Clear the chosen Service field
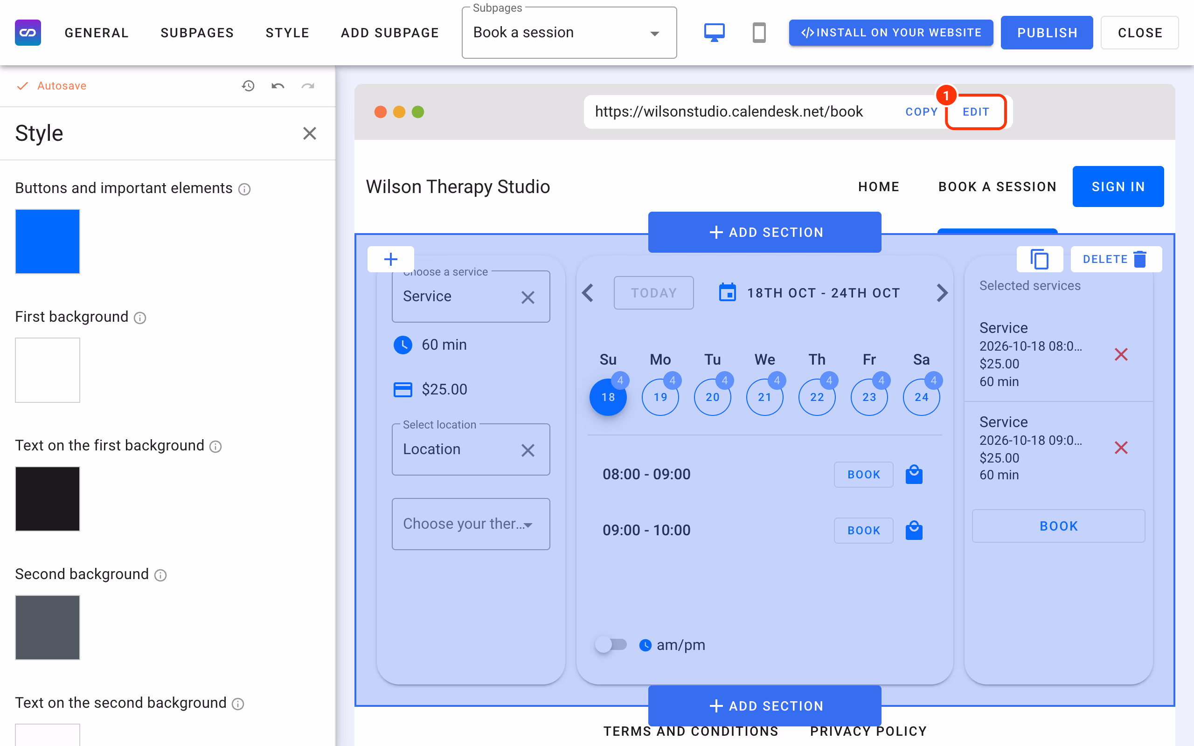The image size is (1194, 746). point(528,297)
